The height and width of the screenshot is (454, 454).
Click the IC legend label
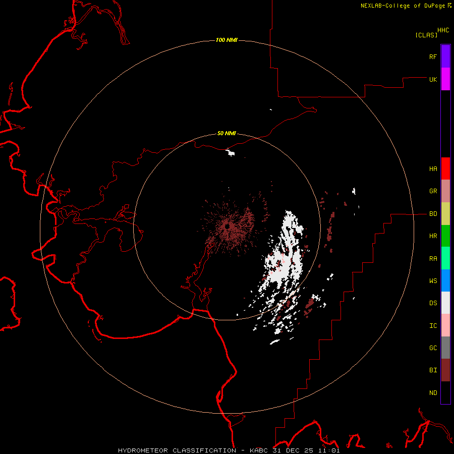pos(433,326)
